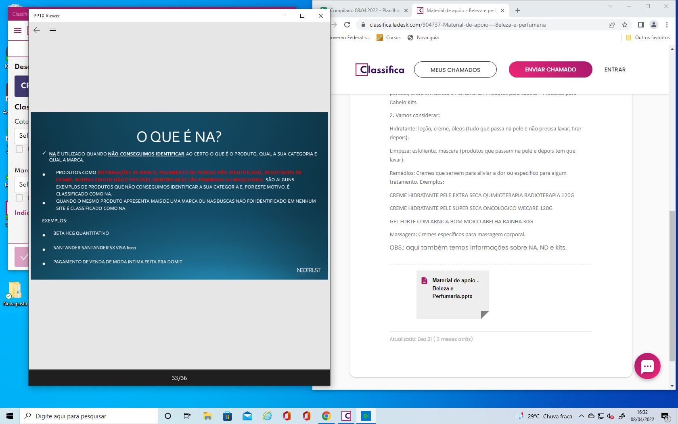Click the share page icon in address bar
The width and height of the screenshot is (678, 424).
click(x=612, y=25)
